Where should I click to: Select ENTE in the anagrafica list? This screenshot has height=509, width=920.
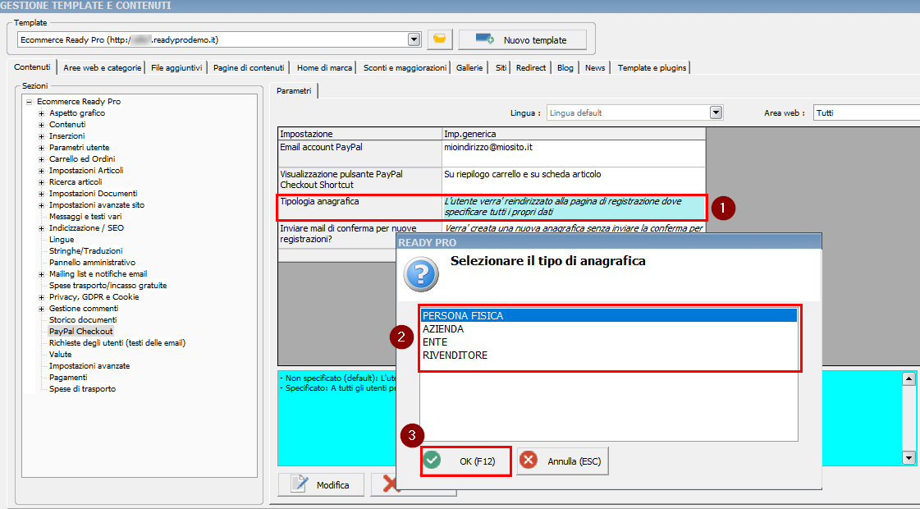pos(608,342)
